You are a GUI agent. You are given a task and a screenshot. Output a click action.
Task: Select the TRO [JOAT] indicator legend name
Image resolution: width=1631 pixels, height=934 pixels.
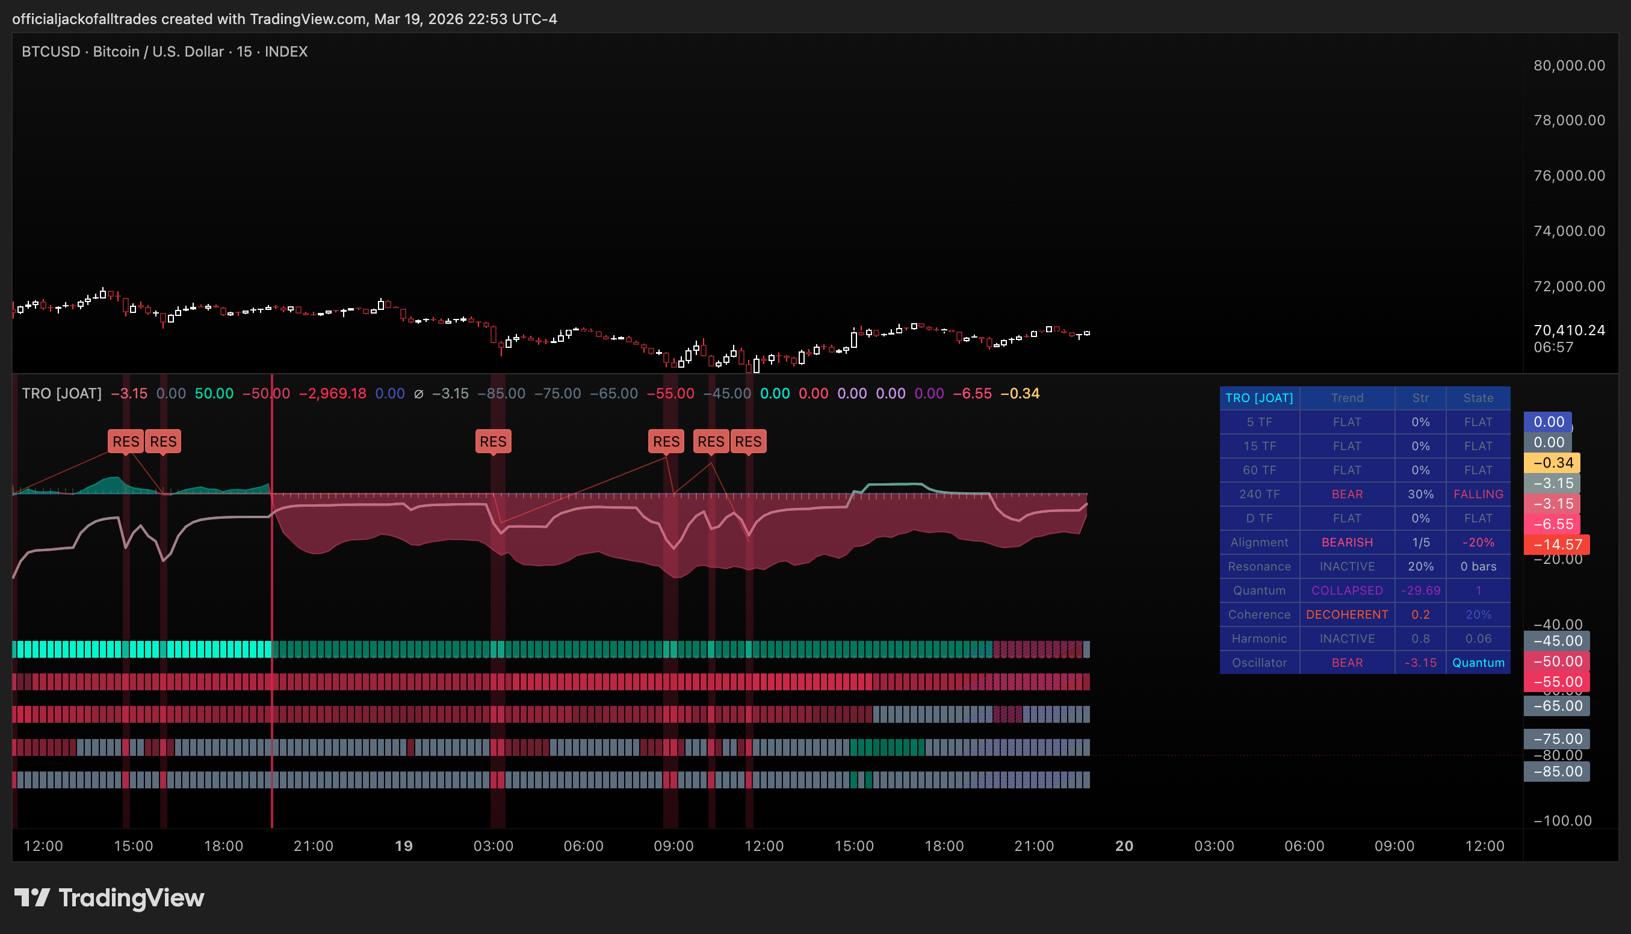coord(61,393)
